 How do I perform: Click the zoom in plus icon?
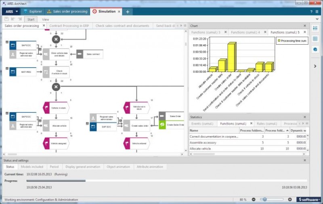tap(290, 199)
